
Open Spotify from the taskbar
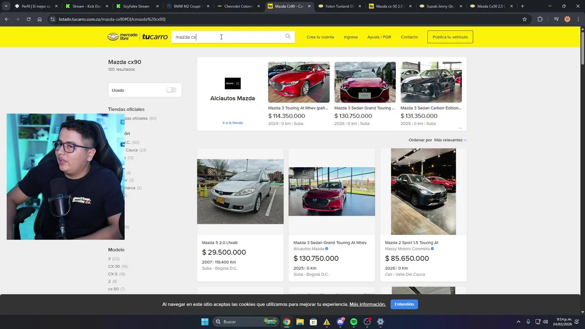(x=354, y=322)
